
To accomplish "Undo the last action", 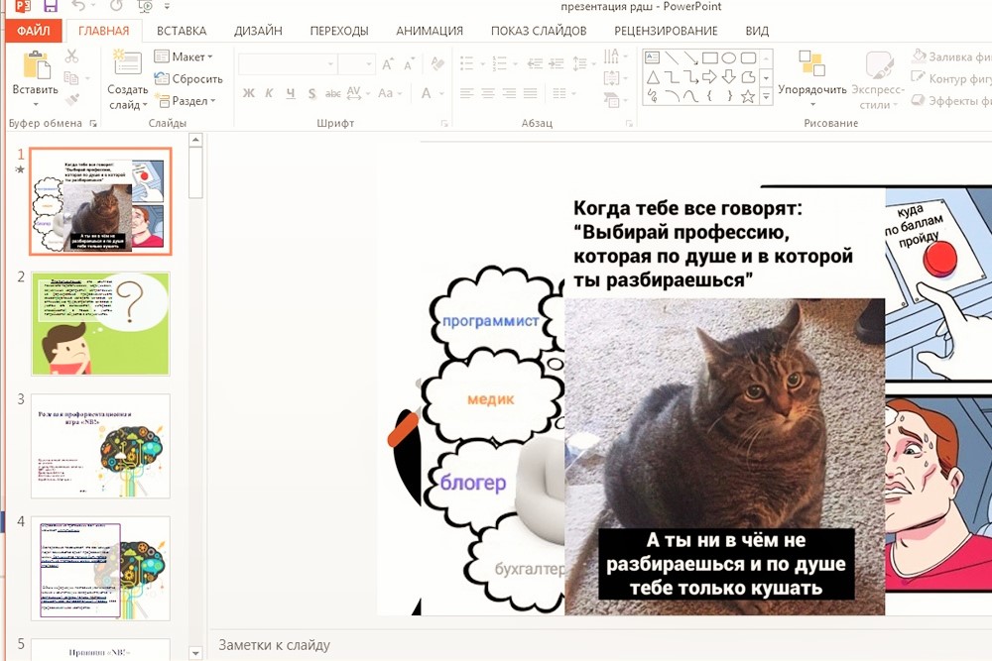I will 78,6.
